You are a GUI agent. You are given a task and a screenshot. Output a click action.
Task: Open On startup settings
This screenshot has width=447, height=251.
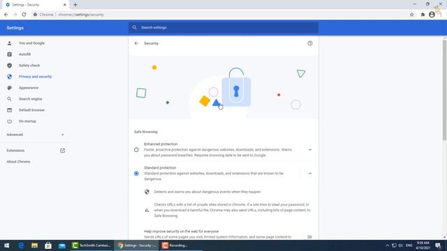(27, 121)
